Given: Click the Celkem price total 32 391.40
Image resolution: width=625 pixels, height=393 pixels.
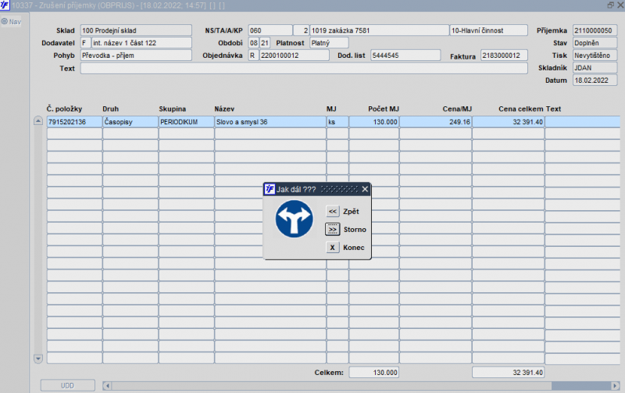Looking at the screenshot, I should tap(509, 372).
